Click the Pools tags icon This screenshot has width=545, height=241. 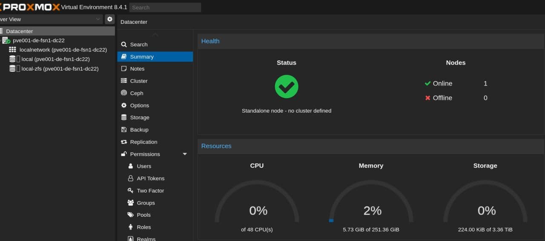131,215
